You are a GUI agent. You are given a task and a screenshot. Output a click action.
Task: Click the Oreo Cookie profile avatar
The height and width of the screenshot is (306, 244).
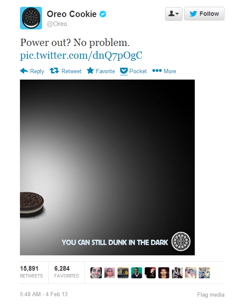point(31,18)
